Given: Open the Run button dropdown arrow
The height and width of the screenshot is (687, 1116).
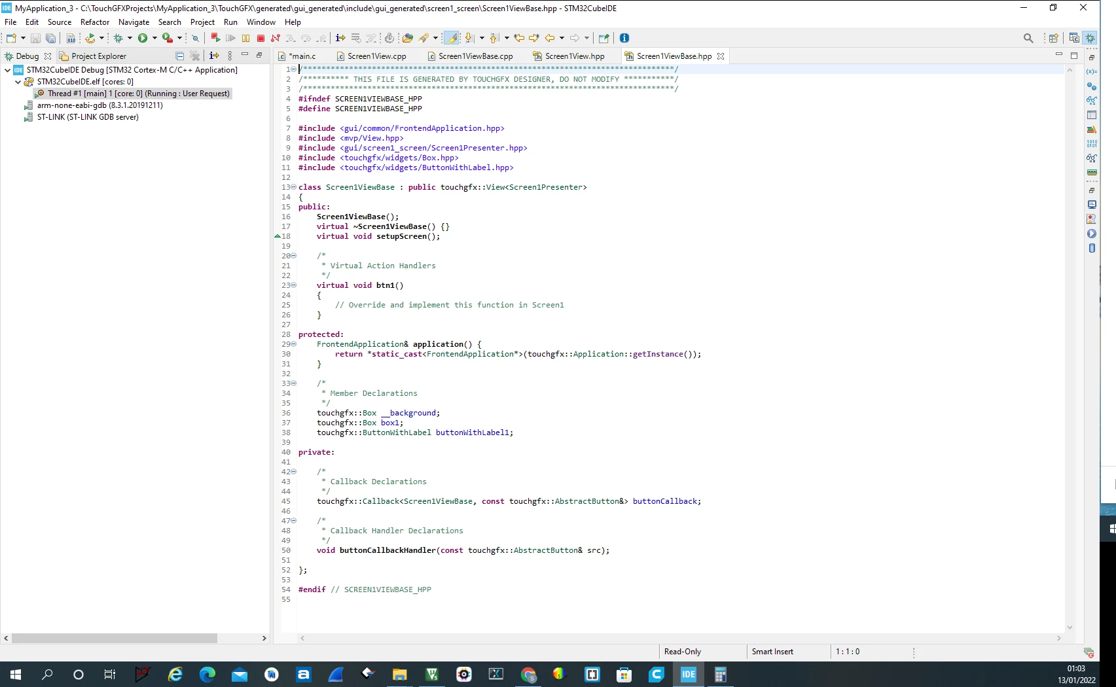Looking at the screenshot, I should 154,38.
